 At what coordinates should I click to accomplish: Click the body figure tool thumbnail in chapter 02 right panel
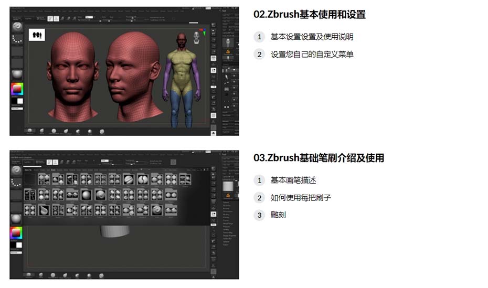point(228,41)
